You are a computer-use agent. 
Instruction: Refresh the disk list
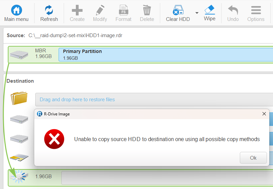click(x=49, y=10)
